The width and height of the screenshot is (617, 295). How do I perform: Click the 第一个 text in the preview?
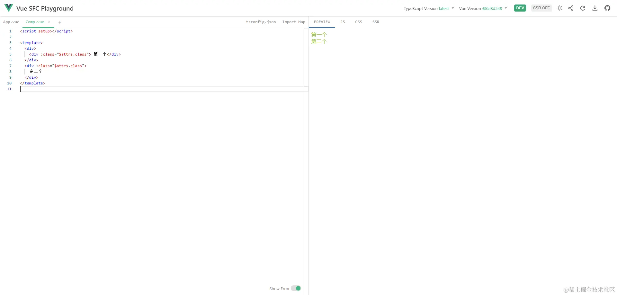tap(319, 34)
